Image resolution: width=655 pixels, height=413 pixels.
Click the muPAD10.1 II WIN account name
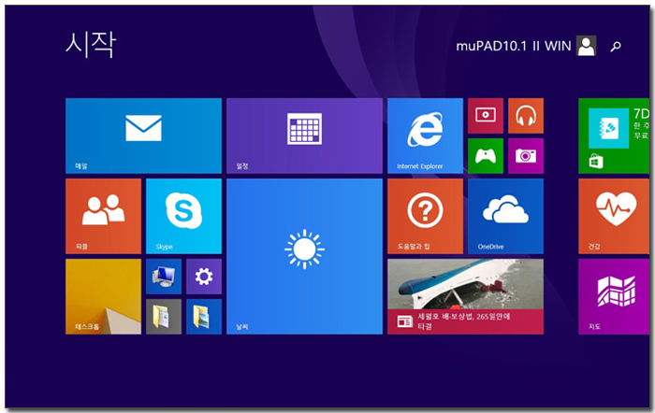(x=513, y=46)
